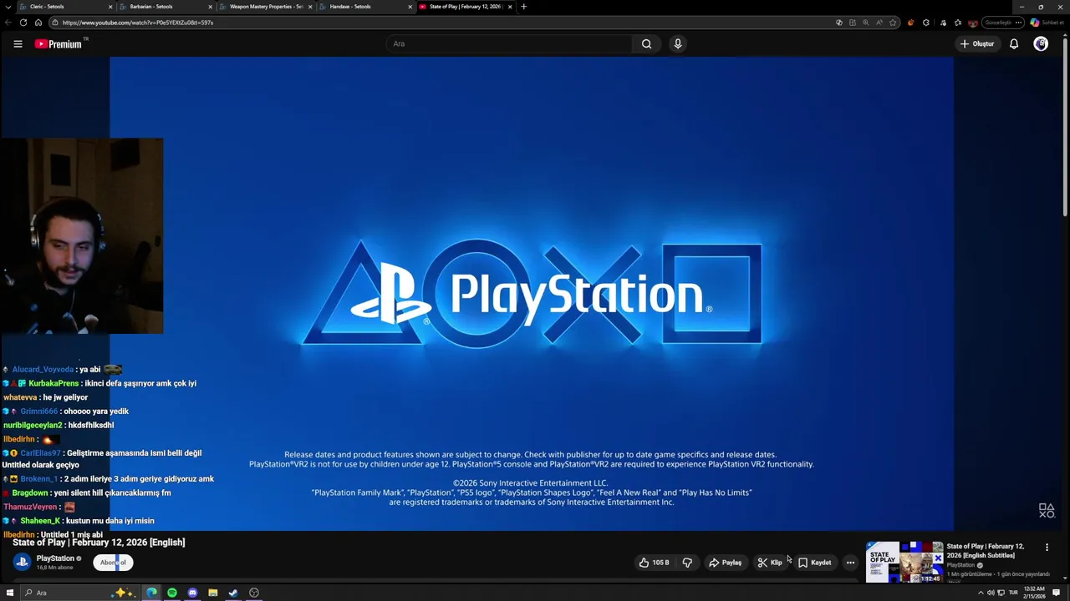This screenshot has height=601, width=1070.
Task: Save the video with Kaydet
Action: (814, 563)
